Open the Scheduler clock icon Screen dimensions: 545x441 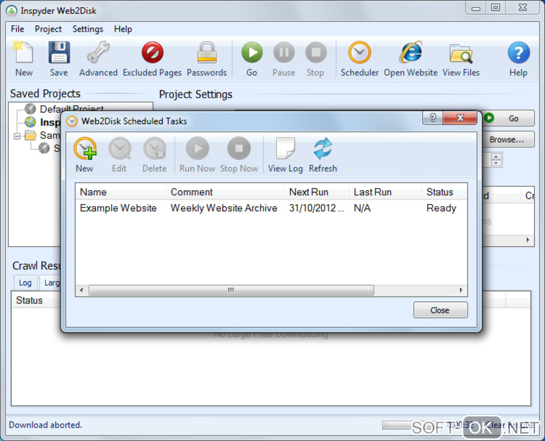[360, 58]
